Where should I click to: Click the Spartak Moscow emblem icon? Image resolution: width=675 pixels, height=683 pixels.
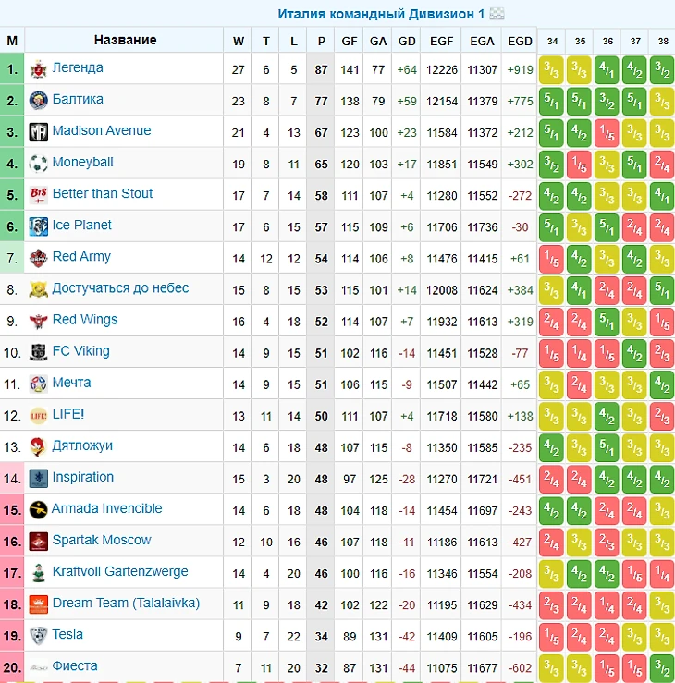tap(38, 542)
